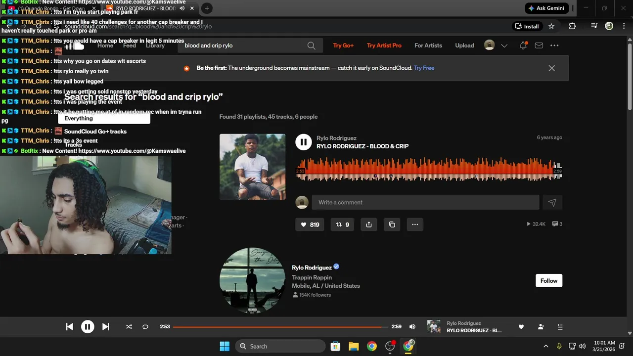
Task: Skip to the previous track
Action: (70, 326)
